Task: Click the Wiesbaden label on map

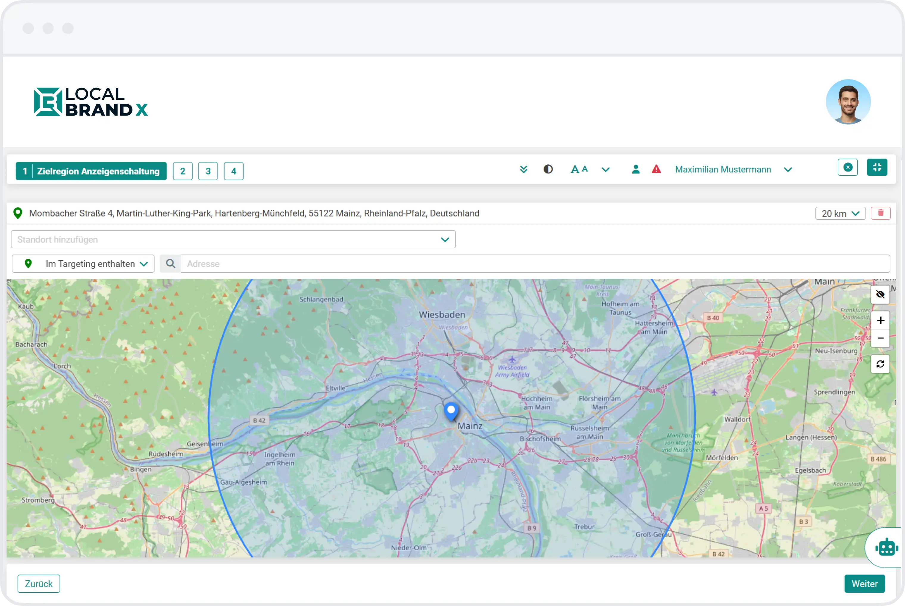Action: point(442,314)
